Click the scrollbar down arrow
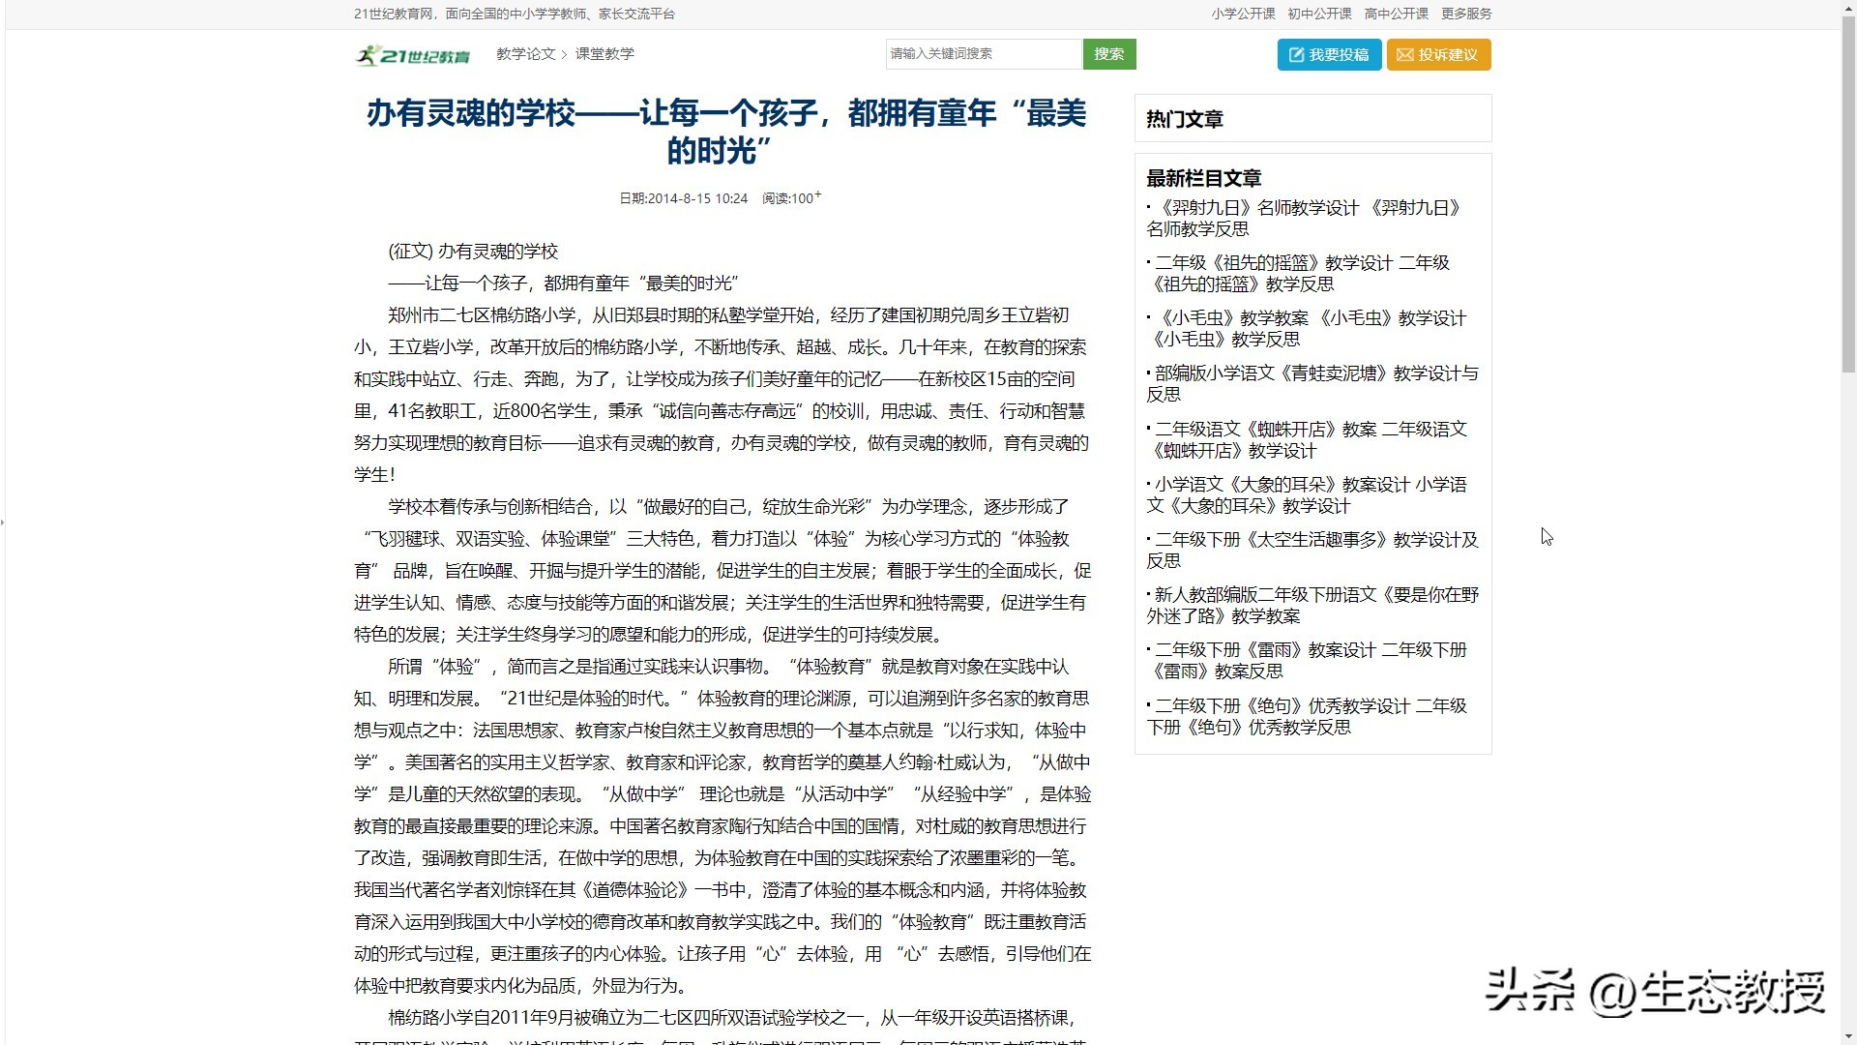 point(1848,1034)
